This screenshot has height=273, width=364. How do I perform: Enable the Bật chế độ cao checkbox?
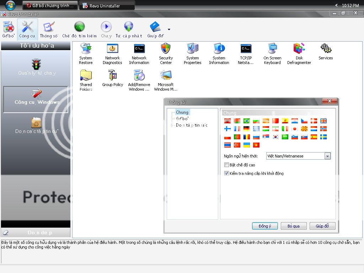click(x=226, y=165)
